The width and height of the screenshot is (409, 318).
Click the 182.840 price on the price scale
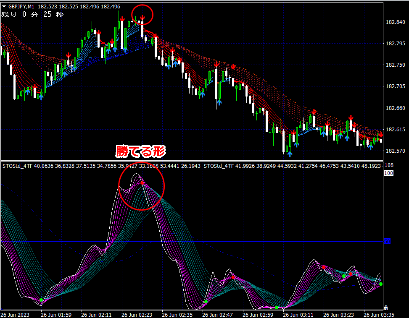tap(395, 22)
